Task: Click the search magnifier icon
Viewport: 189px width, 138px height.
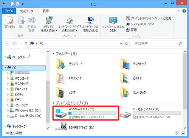Action: (180, 44)
